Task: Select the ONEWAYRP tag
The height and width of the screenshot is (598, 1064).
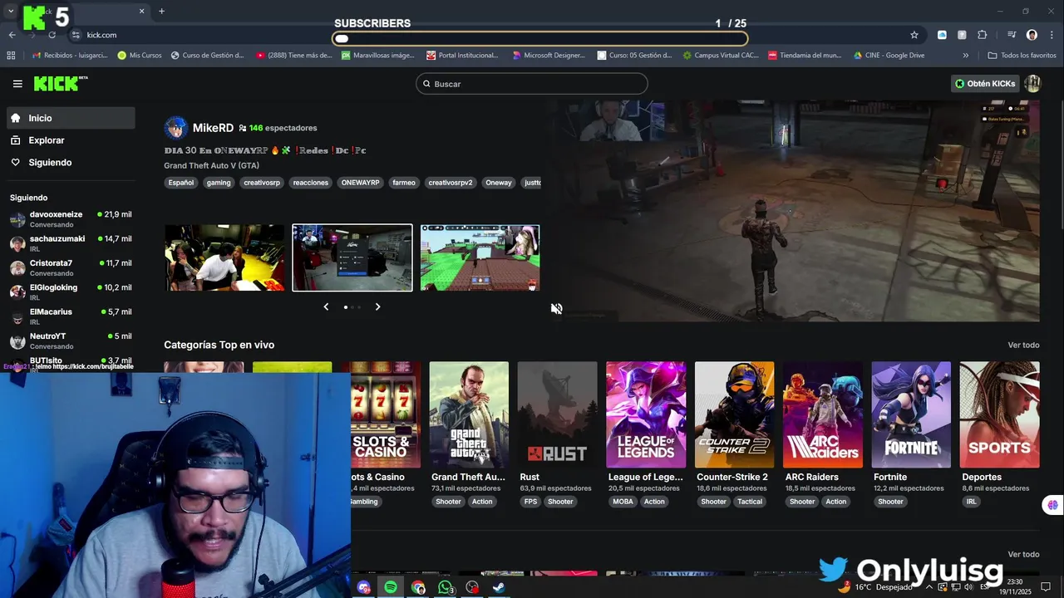Action: click(360, 183)
